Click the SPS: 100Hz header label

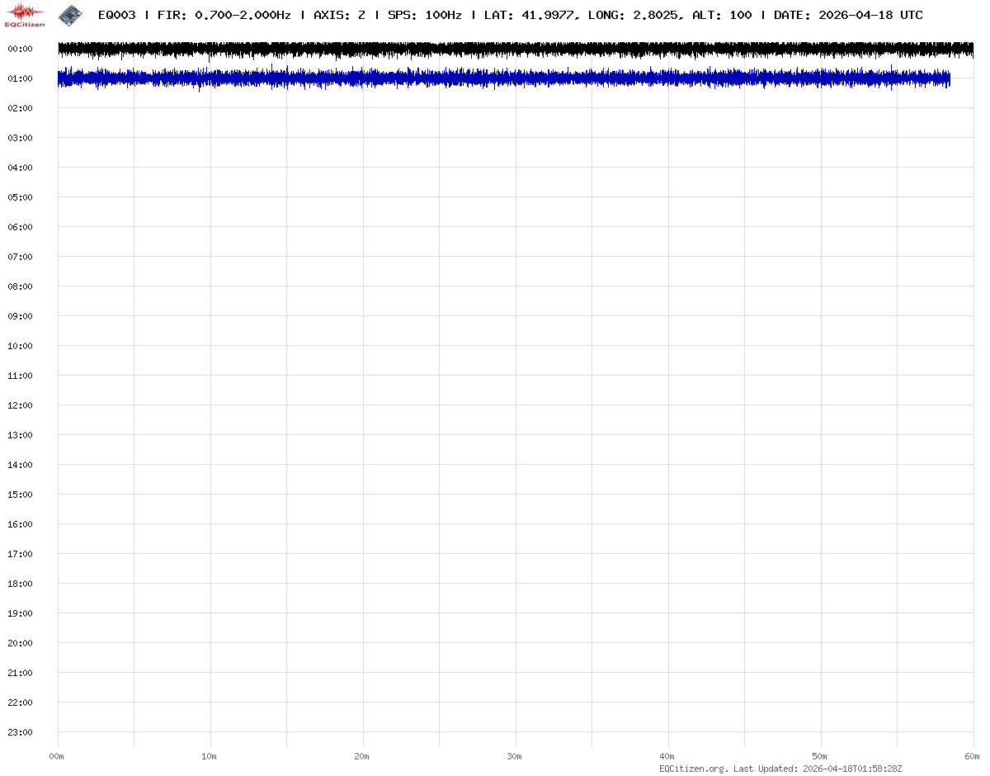point(424,16)
